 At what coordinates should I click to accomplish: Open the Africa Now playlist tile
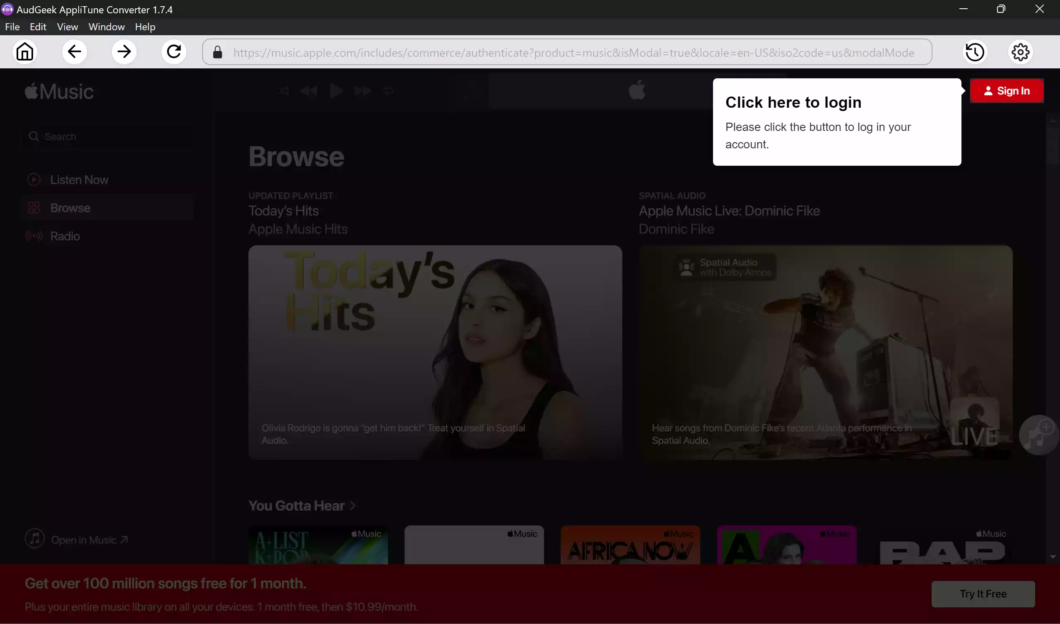click(630, 545)
